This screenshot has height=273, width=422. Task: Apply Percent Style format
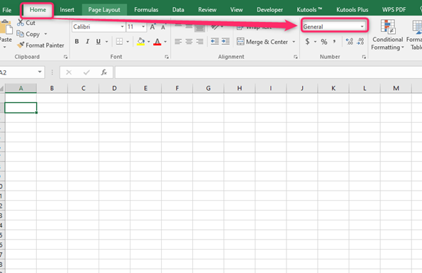pyautogui.click(x=324, y=42)
